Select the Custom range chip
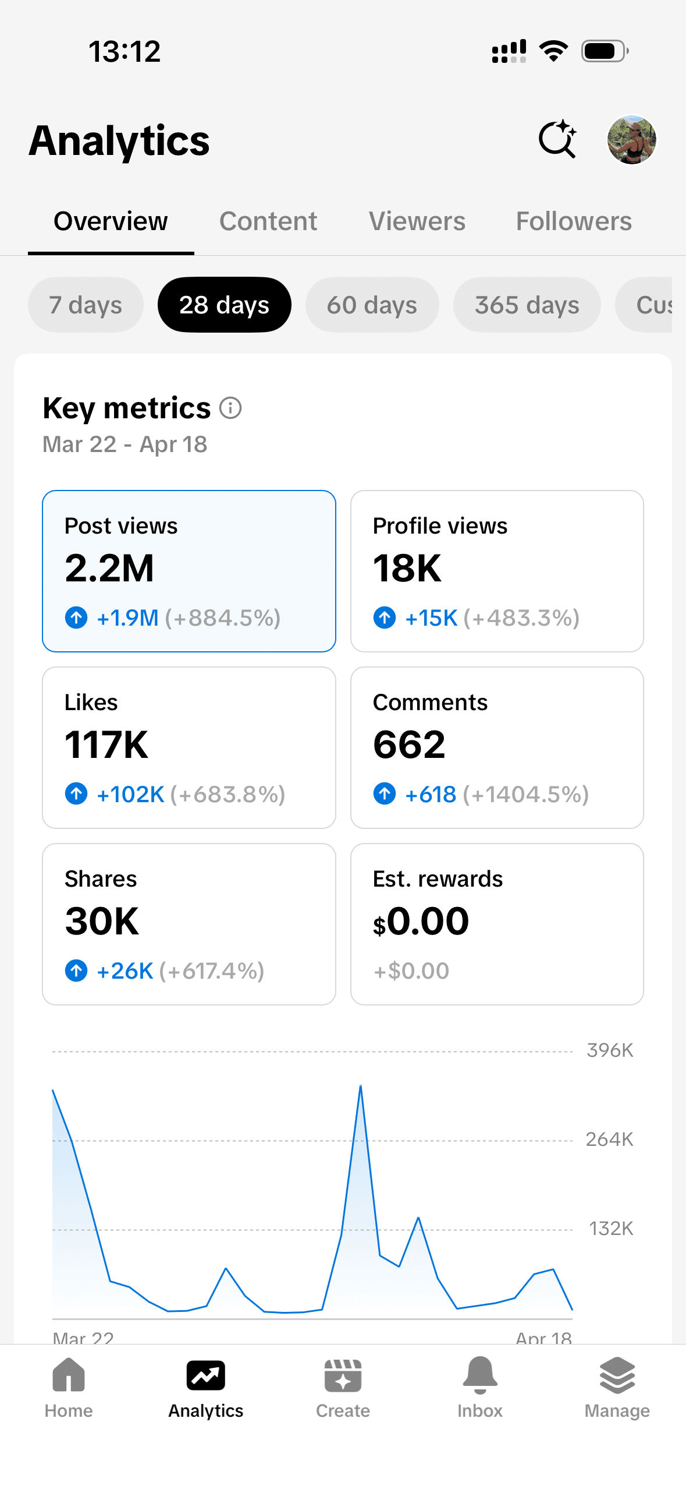 point(644,305)
